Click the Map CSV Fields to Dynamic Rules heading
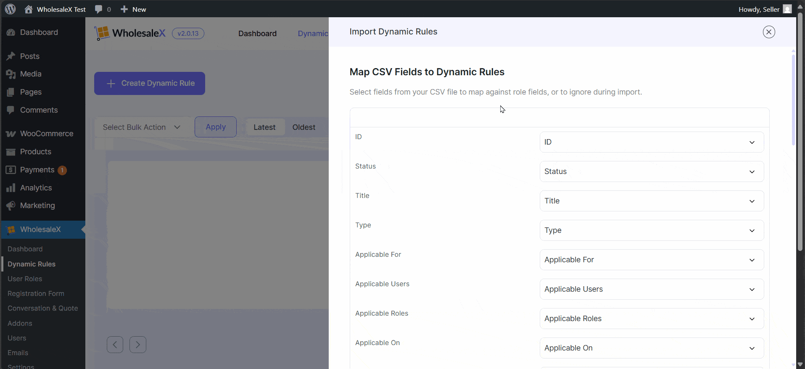The image size is (805, 369). (x=427, y=72)
